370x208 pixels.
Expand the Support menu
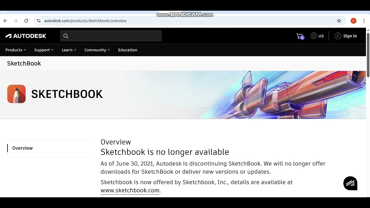(44, 50)
